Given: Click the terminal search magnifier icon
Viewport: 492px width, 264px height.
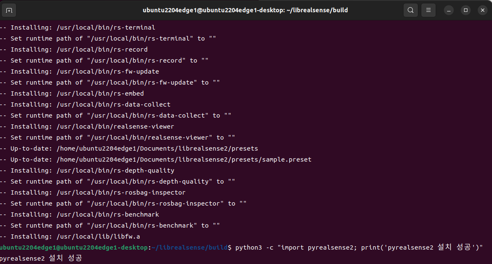Looking at the screenshot, I should pyautogui.click(x=410, y=10).
